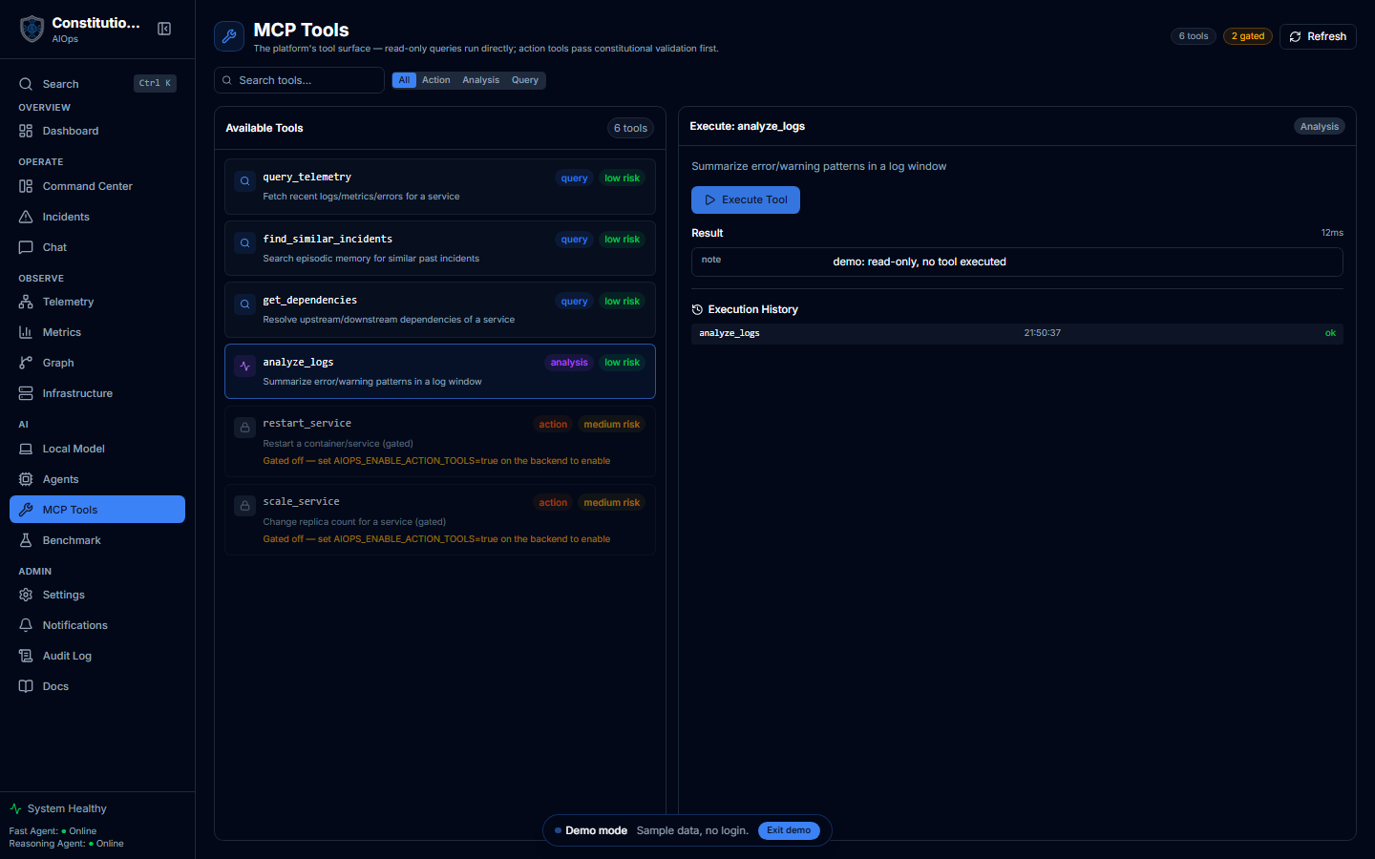
Task: Select the MCP Tools sidebar item
Action: point(97,510)
